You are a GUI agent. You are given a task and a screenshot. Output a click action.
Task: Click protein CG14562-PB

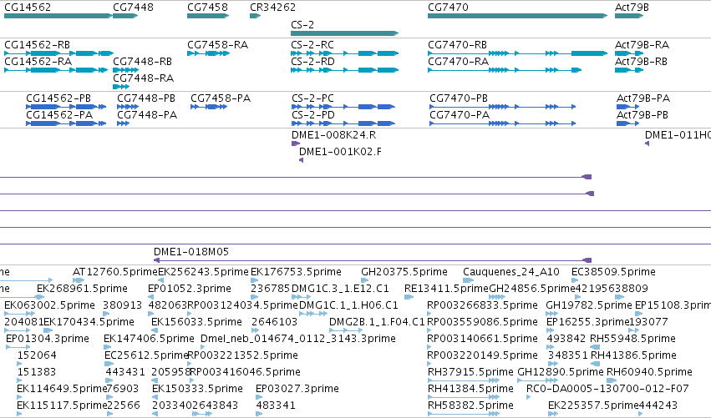66,107
